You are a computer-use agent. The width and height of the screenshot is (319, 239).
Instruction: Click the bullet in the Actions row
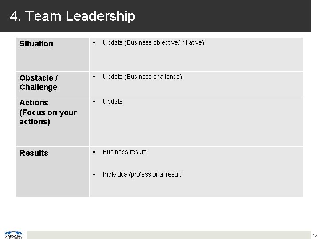pyautogui.click(x=94, y=102)
